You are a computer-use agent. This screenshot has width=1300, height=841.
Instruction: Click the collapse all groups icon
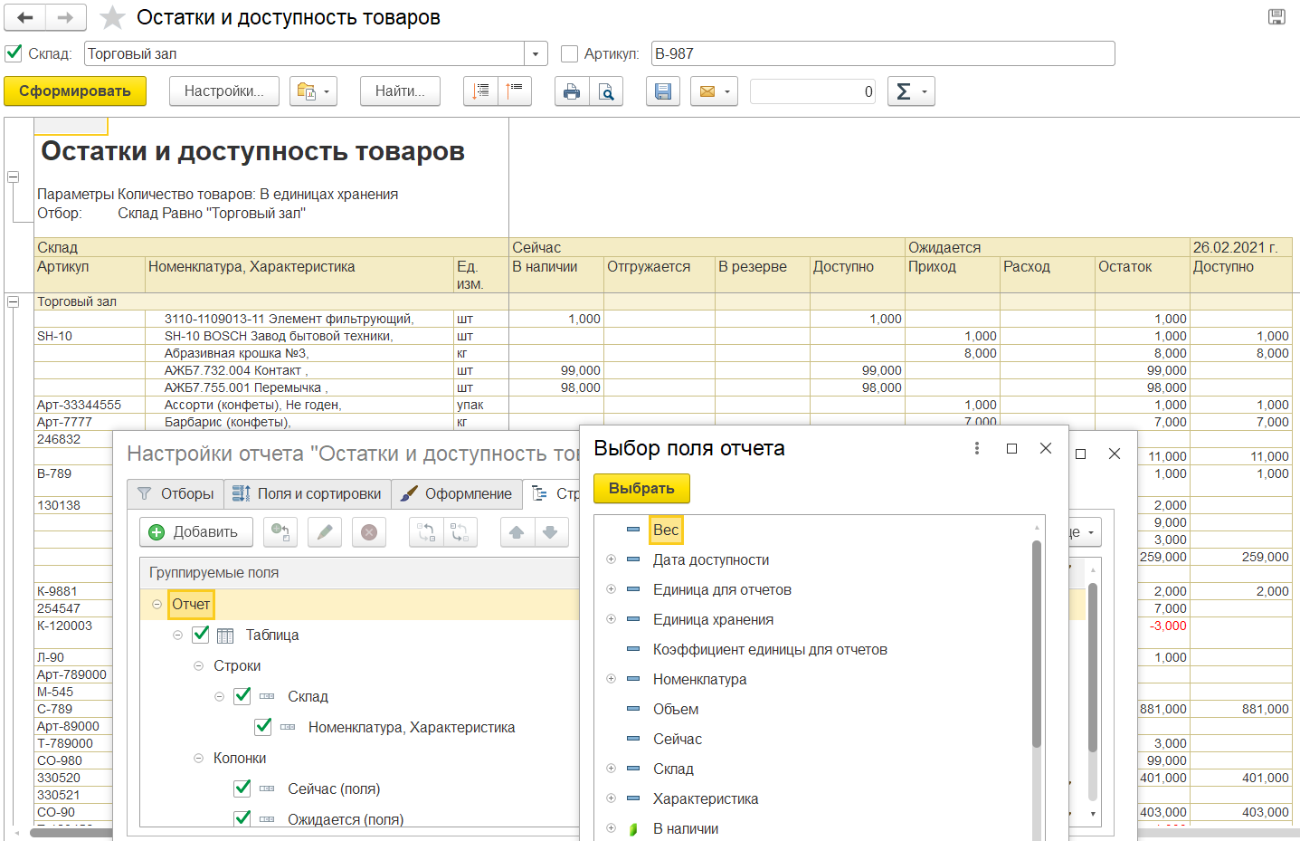tap(515, 91)
